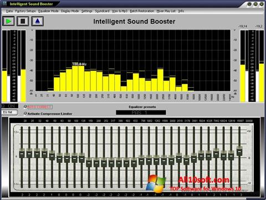
Task: Open the Display Mode menu
Action: click(70, 11)
